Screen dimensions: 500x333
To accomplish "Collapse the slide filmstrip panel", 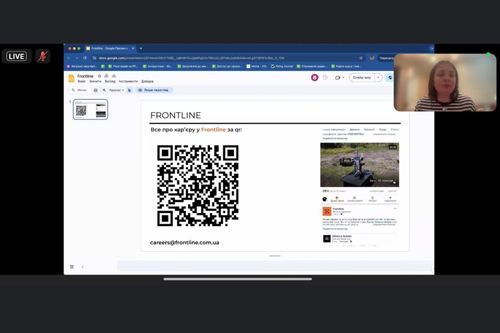I will [83, 267].
